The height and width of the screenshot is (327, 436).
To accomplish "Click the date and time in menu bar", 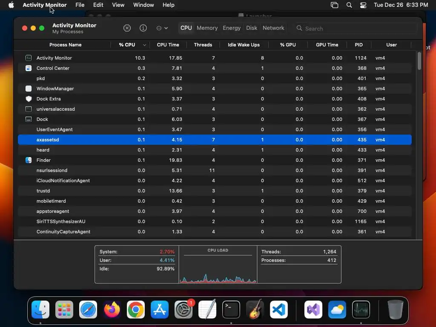I will click(x=401, y=5).
